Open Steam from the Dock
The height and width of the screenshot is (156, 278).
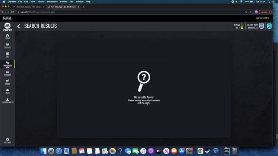(x=208, y=151)
